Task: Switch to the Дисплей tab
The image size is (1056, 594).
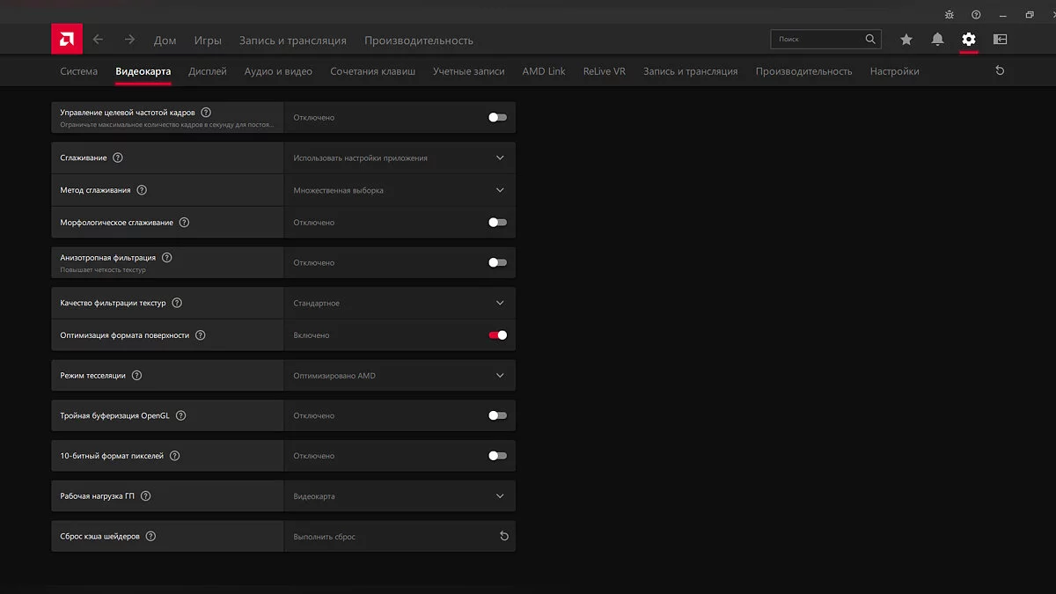Action: pos(208,71)
